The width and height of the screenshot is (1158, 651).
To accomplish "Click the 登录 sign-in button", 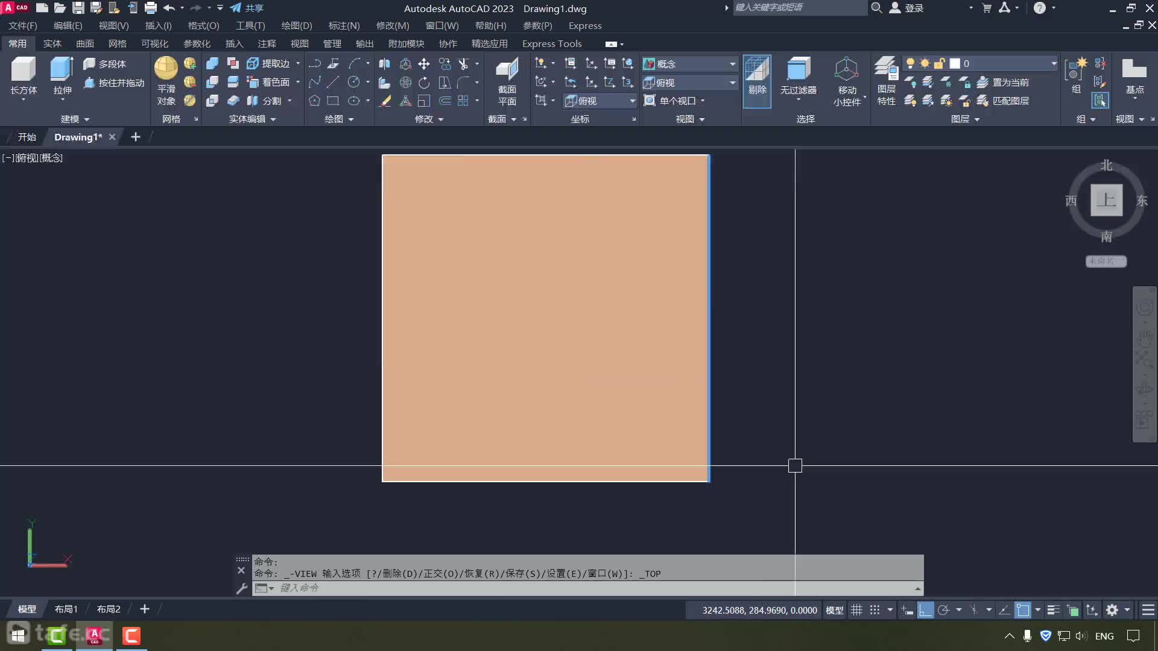I will pos(907,8).
